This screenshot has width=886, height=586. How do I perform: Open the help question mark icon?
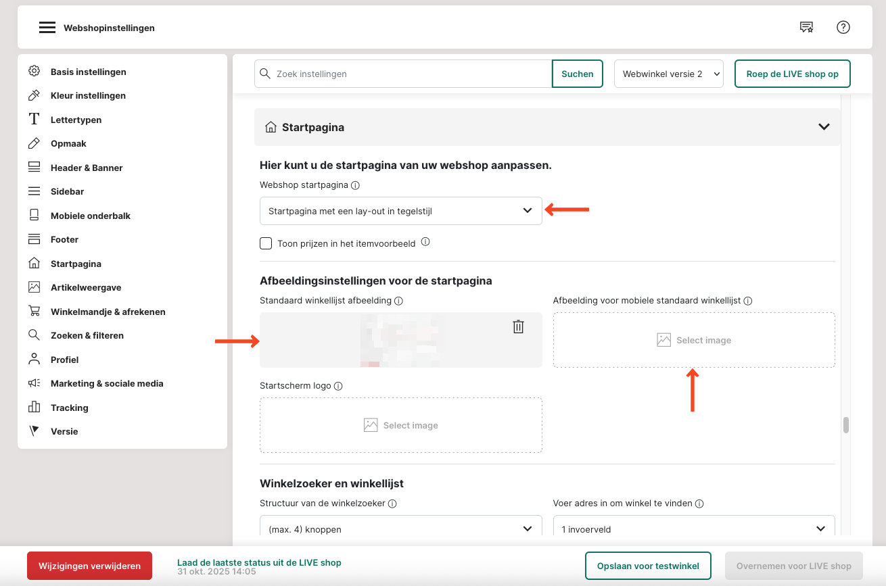coord(843,27)
